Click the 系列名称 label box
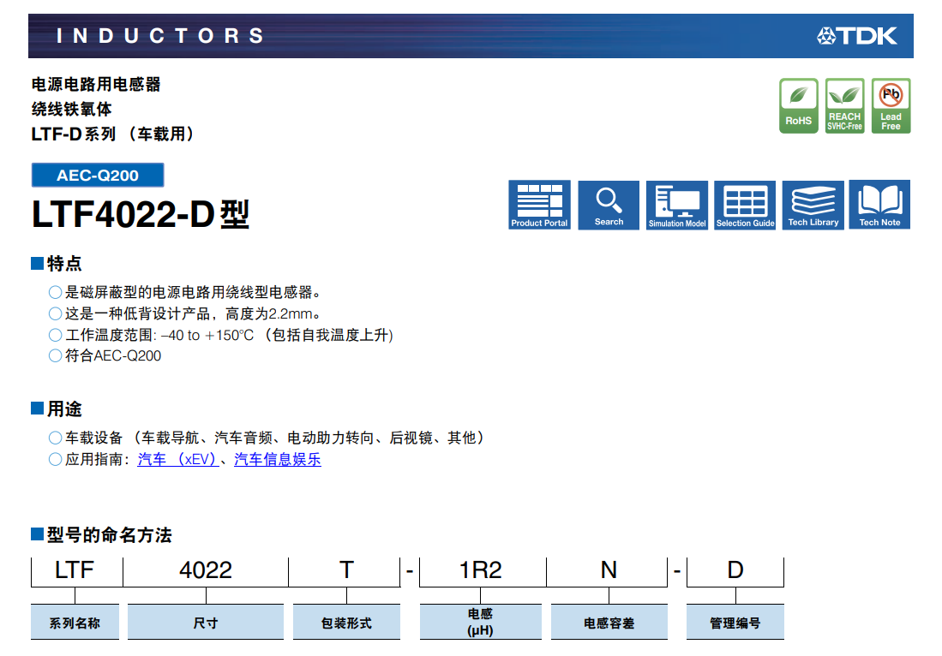Viewport: 942px width, 656px height. (x=75, y=623)
